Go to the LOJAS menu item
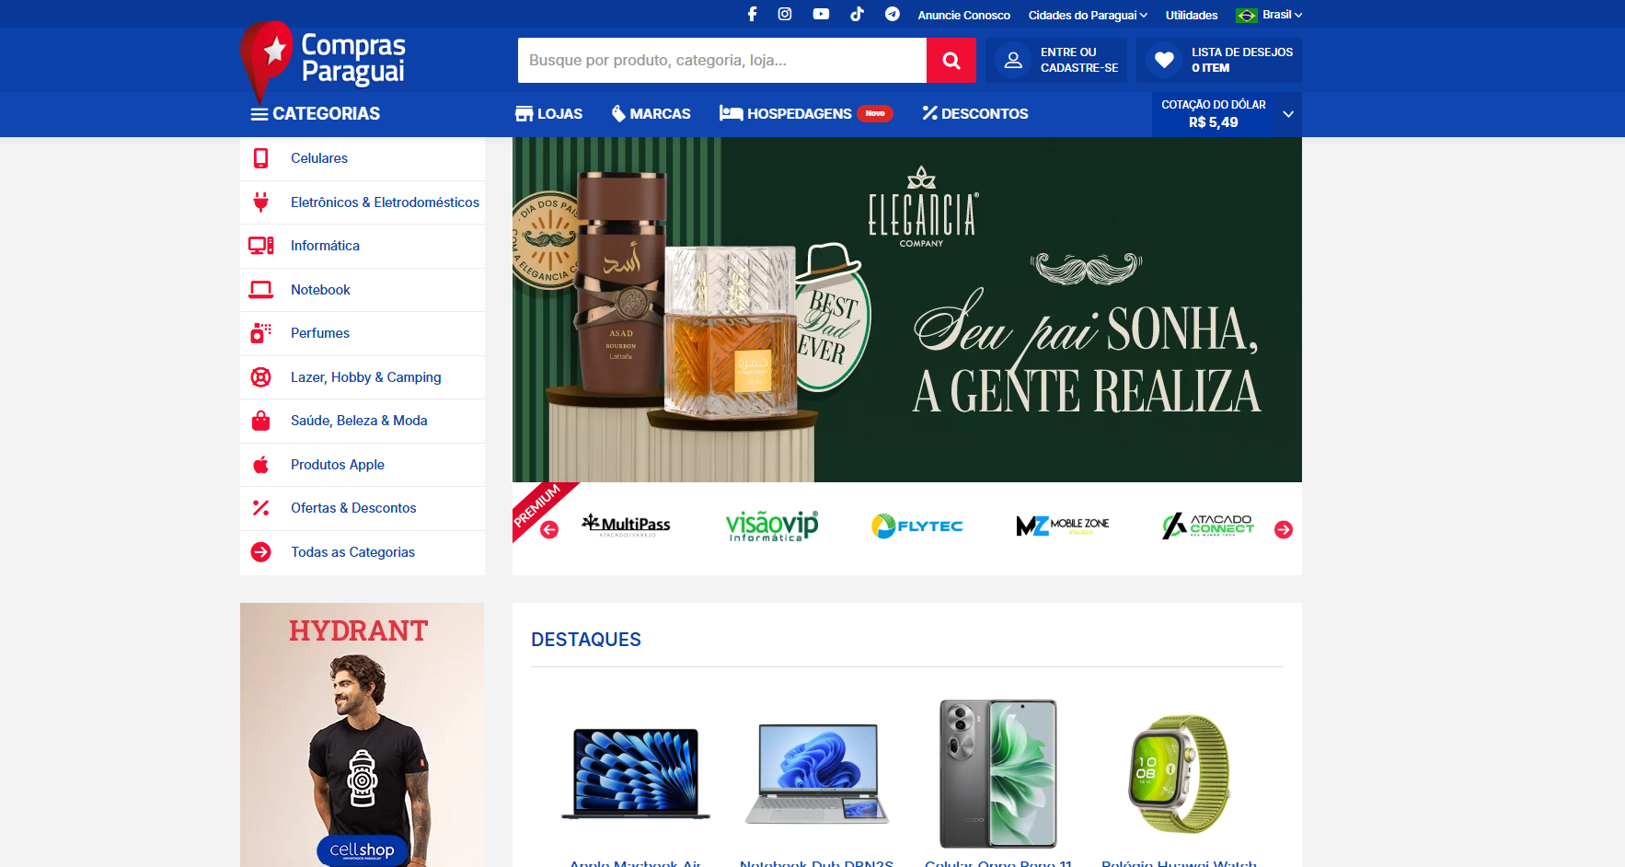The width and height of the screenshot is (1625, 867). (549, 114)
